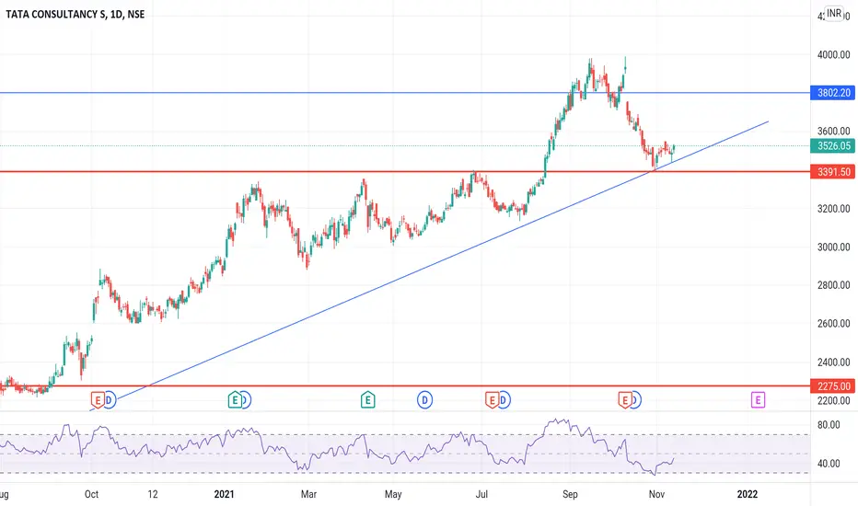Screen dimensions: 858x506
Task: Click the 2022 label on time axis
Action: (748, 494)
